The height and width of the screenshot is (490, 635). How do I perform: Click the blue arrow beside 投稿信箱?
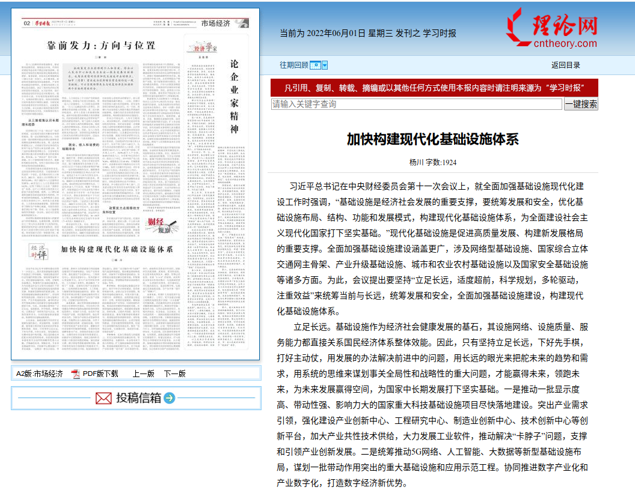click(170, 398)
